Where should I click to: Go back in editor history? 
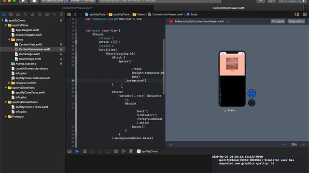tap(75, 14)
